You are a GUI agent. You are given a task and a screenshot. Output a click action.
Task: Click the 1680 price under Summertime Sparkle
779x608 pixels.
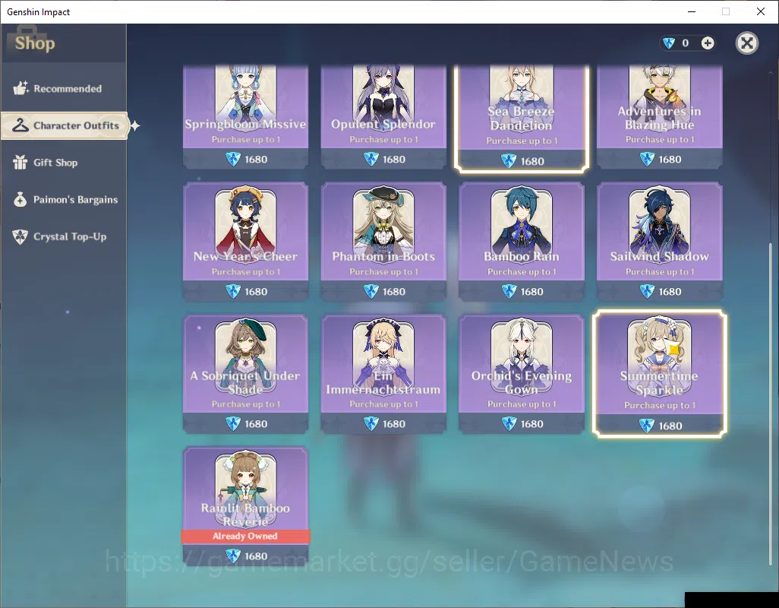(670, 426)
